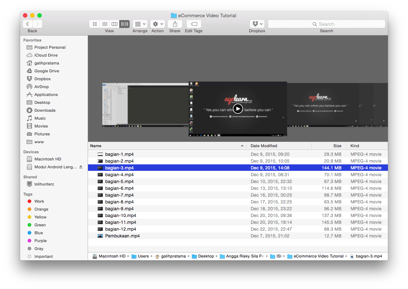This screenshot has height=289, width=408.
Task: Open Desktop in the sidebar
Action: click(x=38, y=102)
